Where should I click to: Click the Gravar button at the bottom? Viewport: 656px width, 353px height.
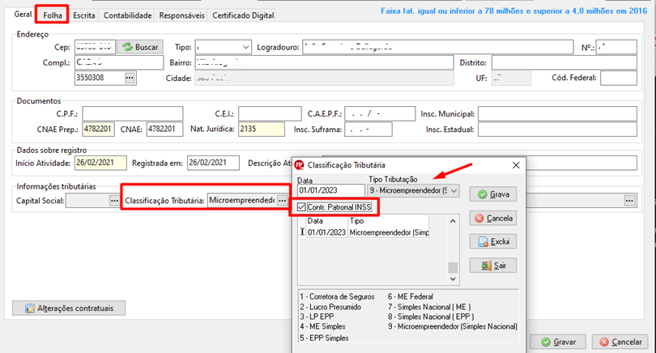558,342
